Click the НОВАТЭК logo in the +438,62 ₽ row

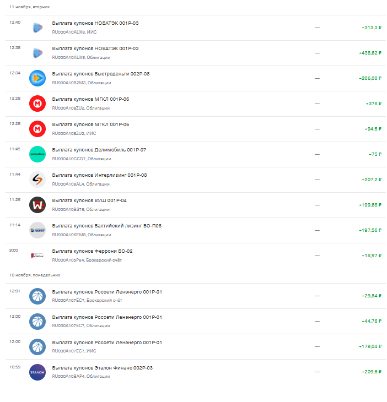[37, 53]
